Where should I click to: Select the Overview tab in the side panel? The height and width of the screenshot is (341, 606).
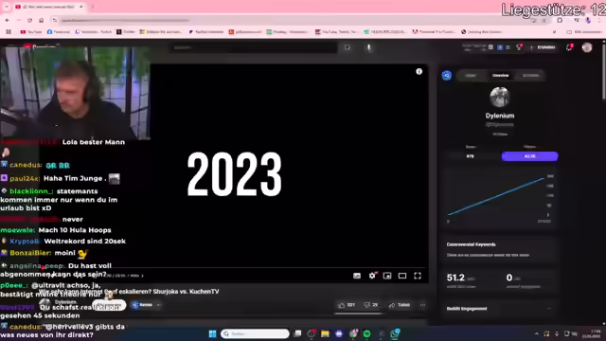click(501, 76)
